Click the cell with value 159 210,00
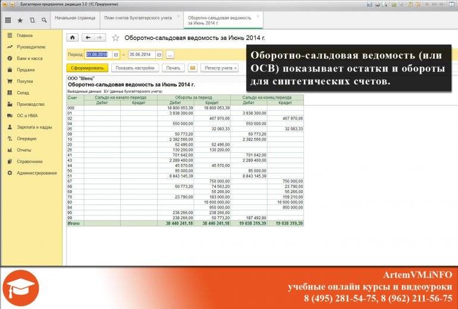458x309 pixels. coord(286,197)
